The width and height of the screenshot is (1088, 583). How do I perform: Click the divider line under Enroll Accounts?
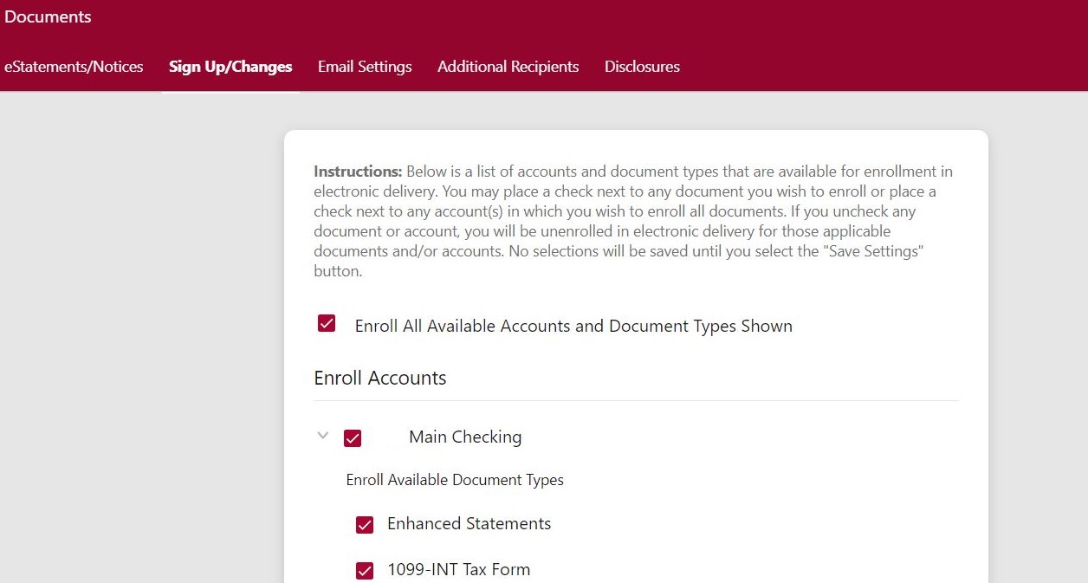636,400
